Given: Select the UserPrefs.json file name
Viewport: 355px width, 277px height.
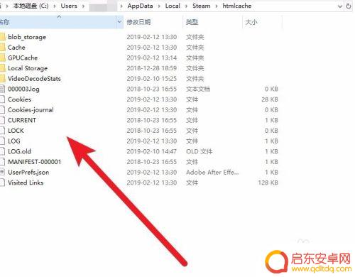Looking at the screenshot, I should pos(28,173).
